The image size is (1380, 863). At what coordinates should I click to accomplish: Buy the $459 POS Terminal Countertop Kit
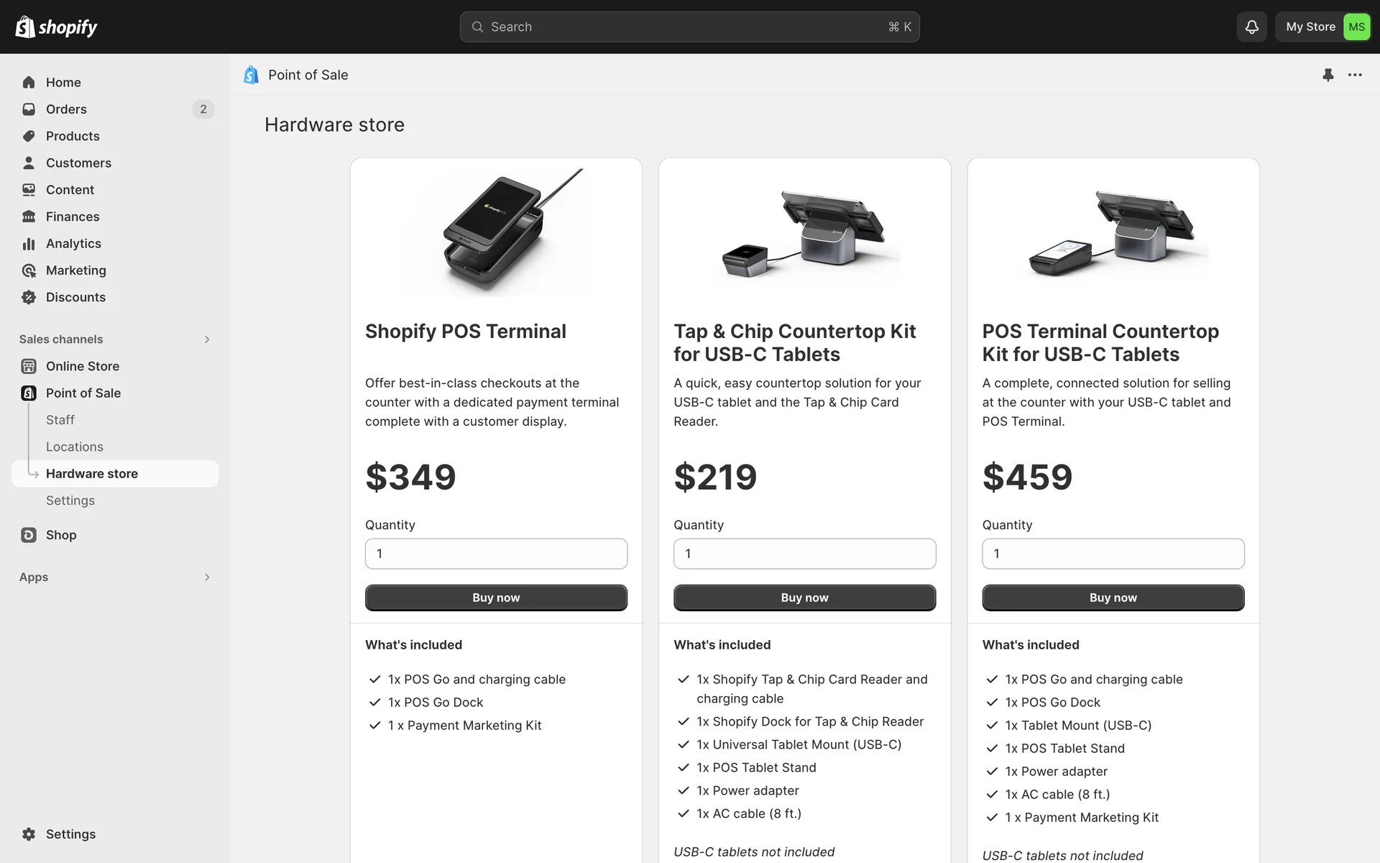(x=1113, y=598)
